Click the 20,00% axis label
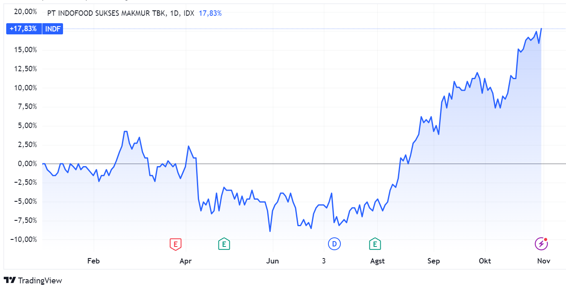Viewport: 566px width, 285px height. (26, 12)
